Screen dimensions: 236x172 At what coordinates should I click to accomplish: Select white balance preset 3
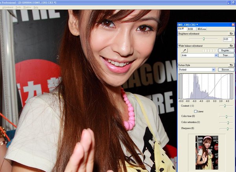[215, 51]
